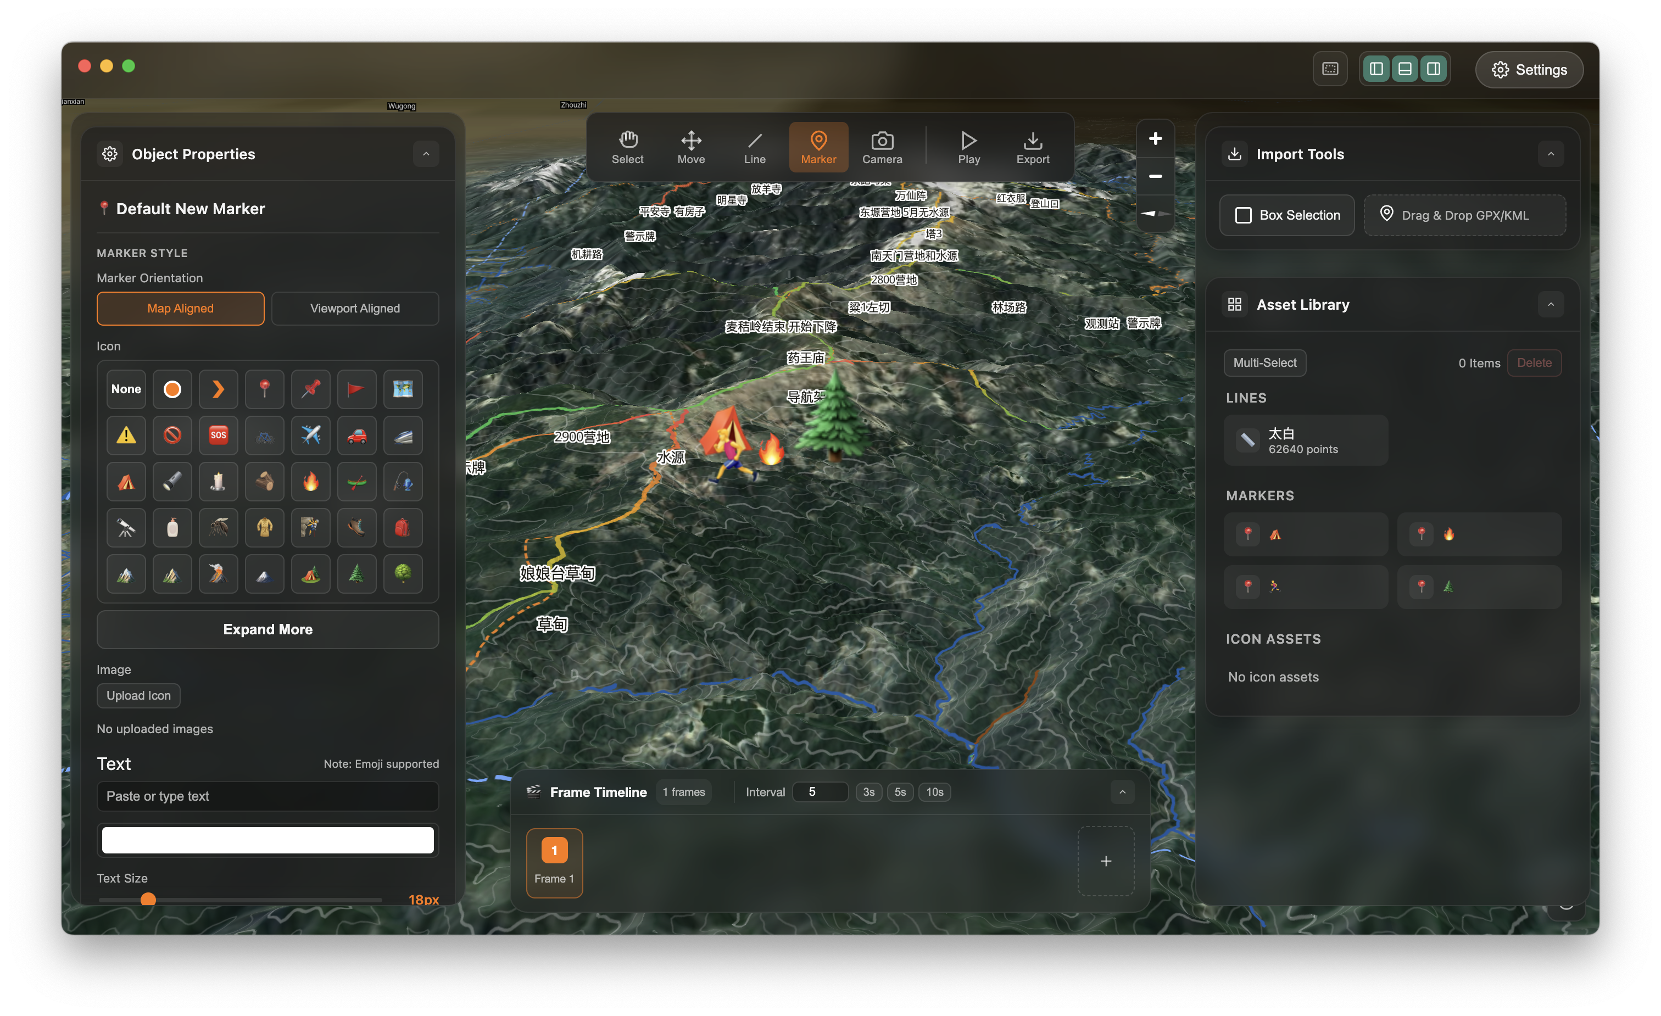
Task: Collapse the Object Properties panel
Action: point(426,153)
